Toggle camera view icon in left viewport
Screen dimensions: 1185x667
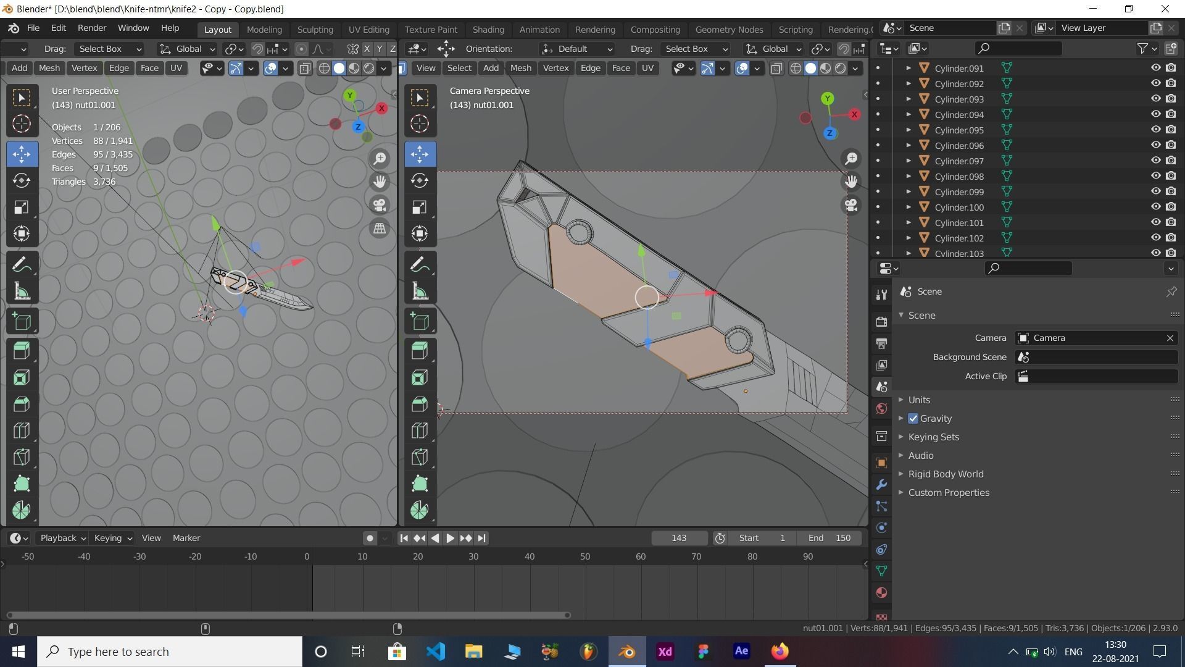point(380,205)
